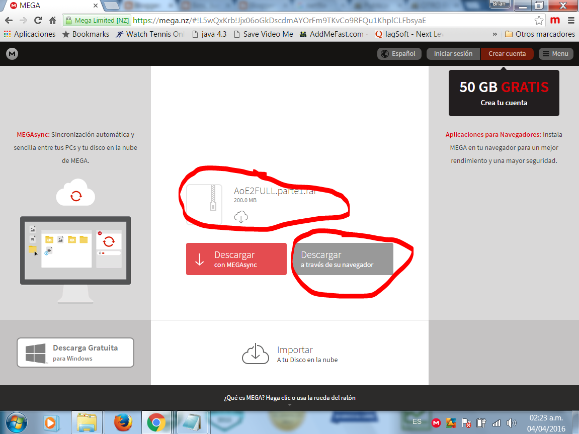This screenshot has width=579, height=434.
Task: Click the MEGA extension icon in toolbar
Action: (x=555, y=21)
